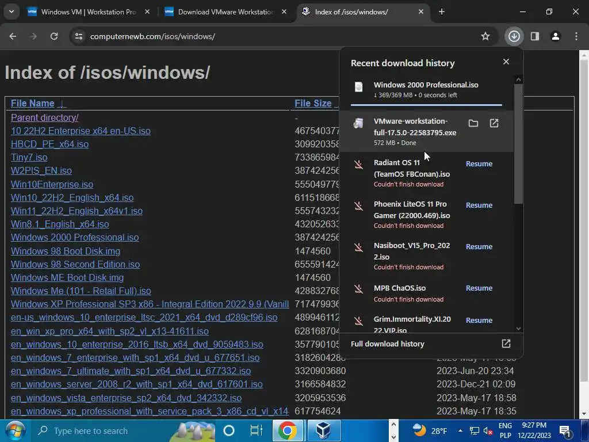Image resolution: width=589 pixels, height=442 pixels.
Task: Download en_windows_vista_enterprise_sp2 iso
Action: (126, 398)
